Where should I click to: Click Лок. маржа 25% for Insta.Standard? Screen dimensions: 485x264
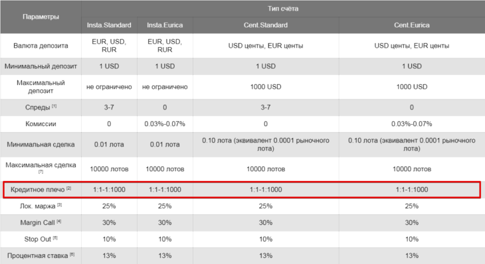pyautogui.click(x=109, y=206)
